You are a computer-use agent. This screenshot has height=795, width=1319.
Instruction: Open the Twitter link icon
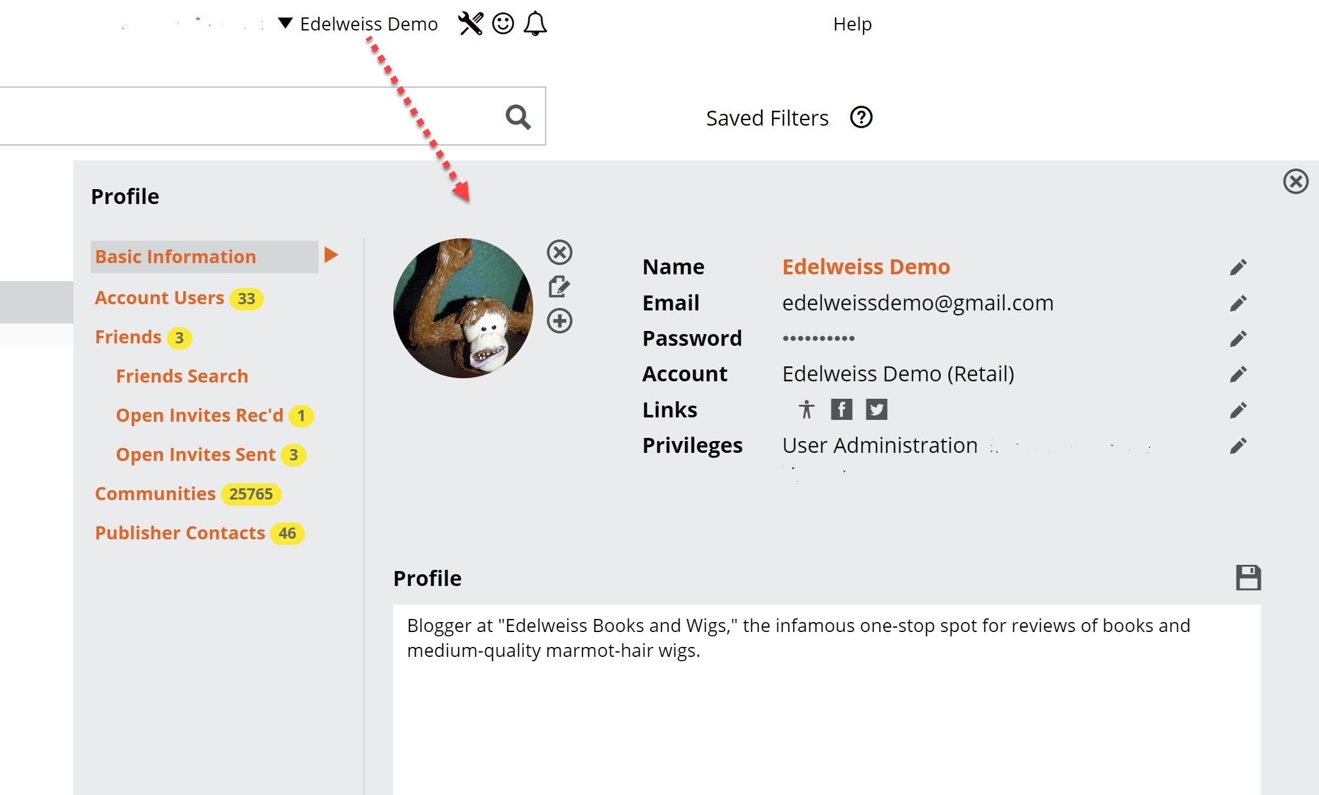coord(877,409)
